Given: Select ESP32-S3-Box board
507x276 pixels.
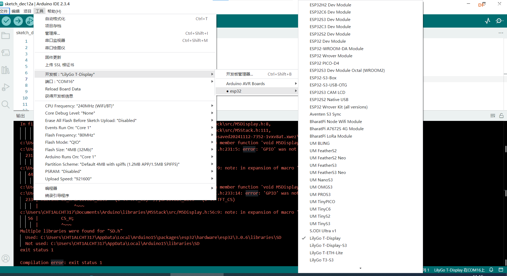Looking at the screenshot, I should (361, 78).
